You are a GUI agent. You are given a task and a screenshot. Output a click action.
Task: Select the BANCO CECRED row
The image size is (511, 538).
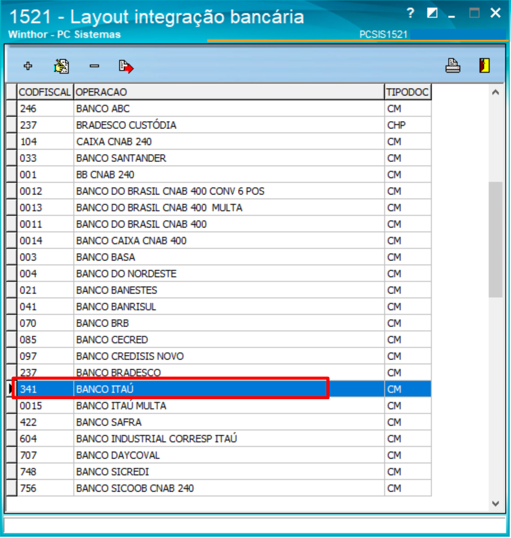[218, 339]
